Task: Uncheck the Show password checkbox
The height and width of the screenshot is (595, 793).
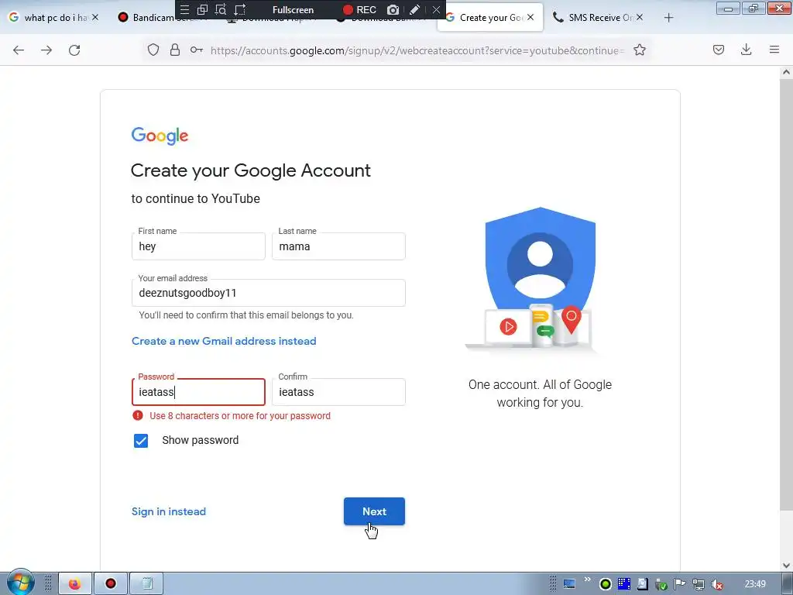Action: 141,441
